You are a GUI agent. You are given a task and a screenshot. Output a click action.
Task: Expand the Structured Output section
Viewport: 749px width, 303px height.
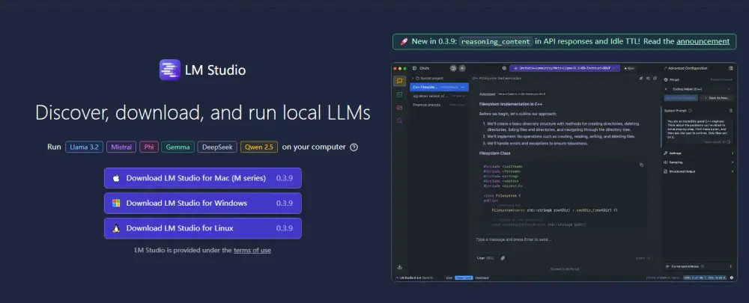tap(698, 171)
